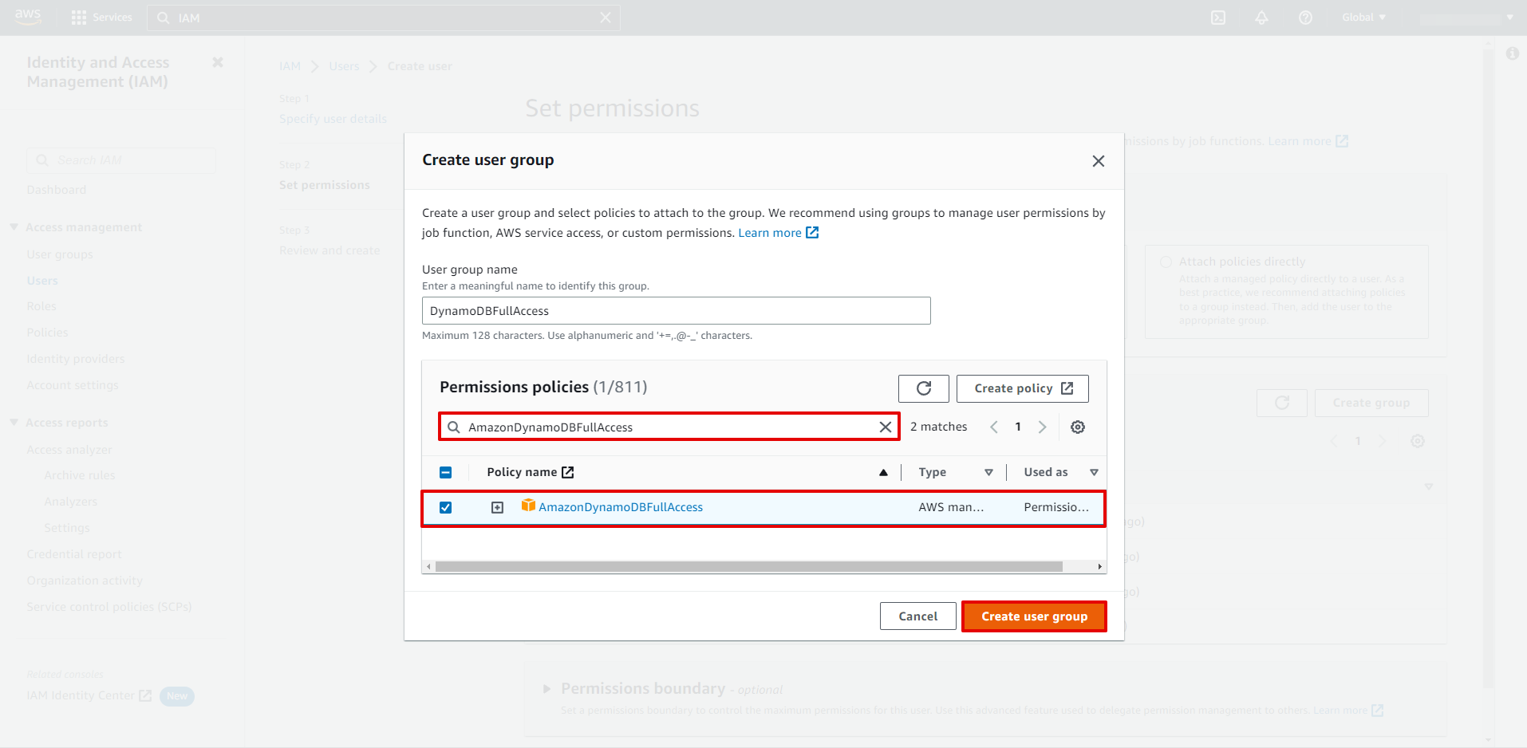Expand the AmazonDynamoDBFullAccess policy details
Screen dimensions: 1527x748
coord(497,507)
